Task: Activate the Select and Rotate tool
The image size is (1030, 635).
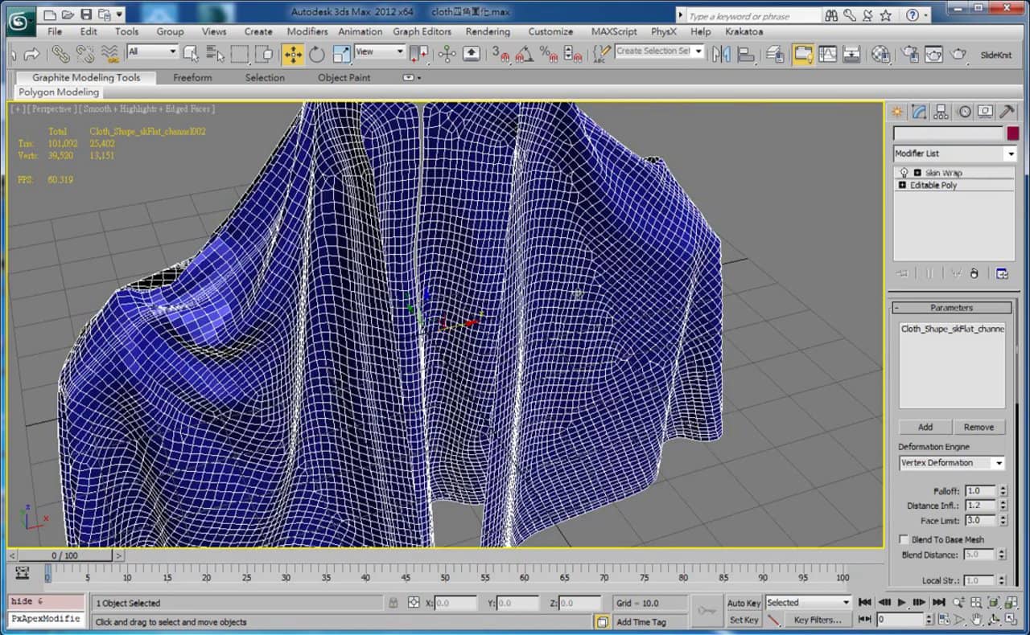Action: 317,55
